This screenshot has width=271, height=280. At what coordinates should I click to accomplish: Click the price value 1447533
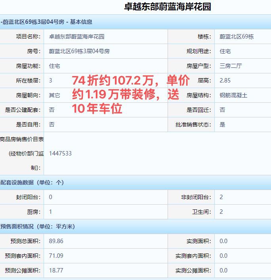click(60, 153)
